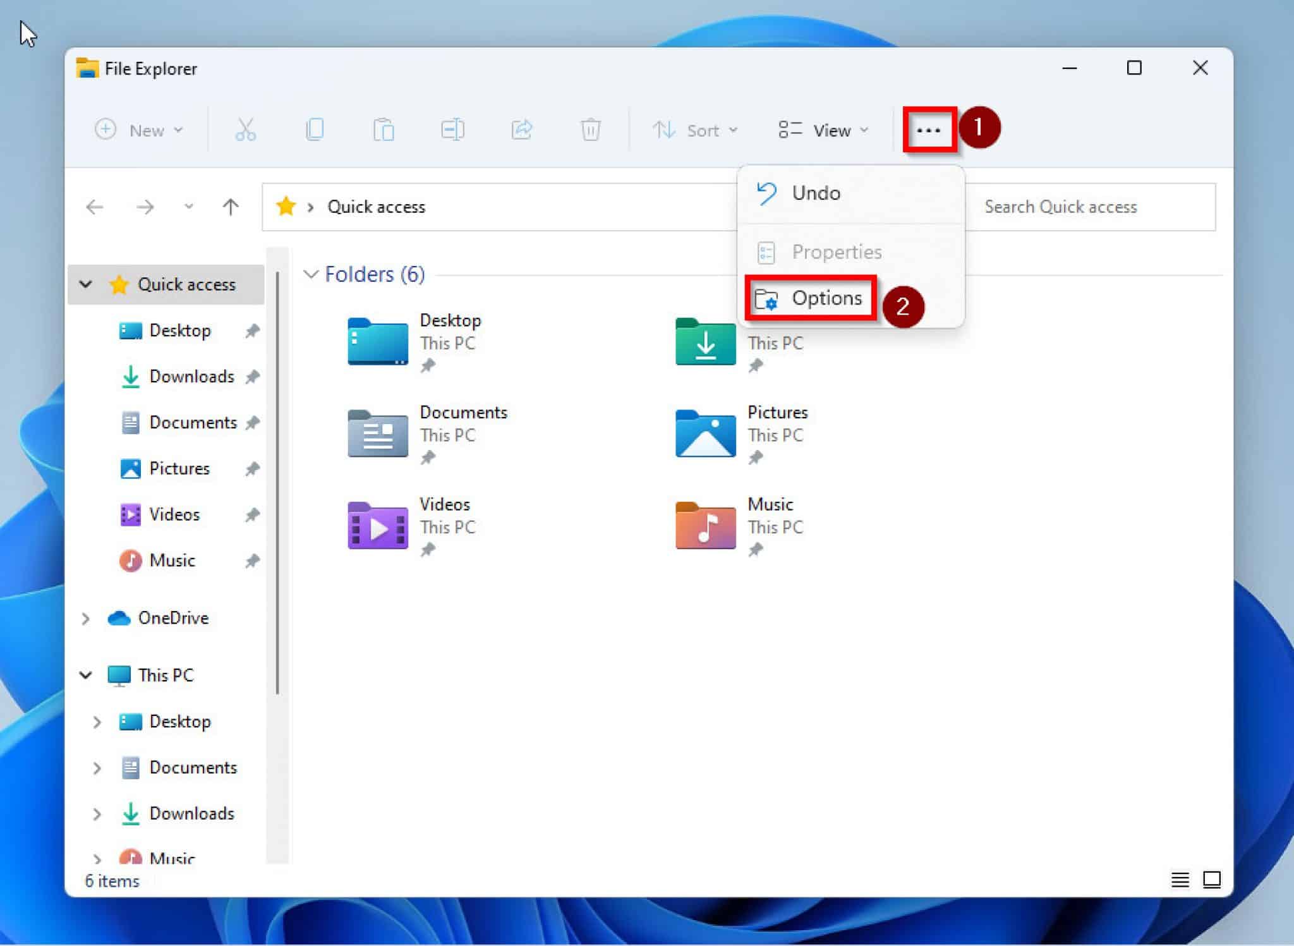This screenshot has width=1294, height=946.
Task: Click the navigation Up arrow
Action: coord(231,207)
